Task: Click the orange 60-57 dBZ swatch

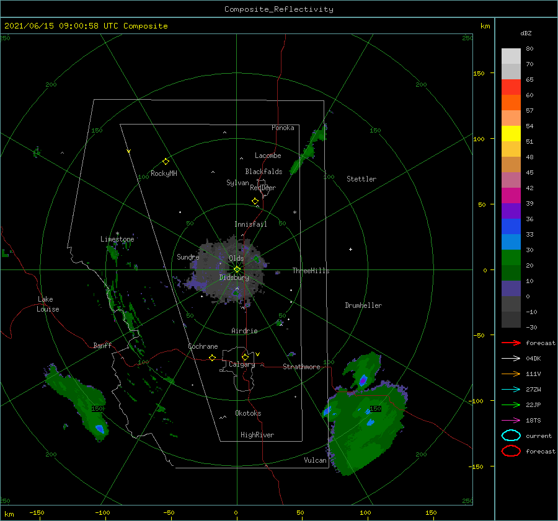Action: coord(511,103)
